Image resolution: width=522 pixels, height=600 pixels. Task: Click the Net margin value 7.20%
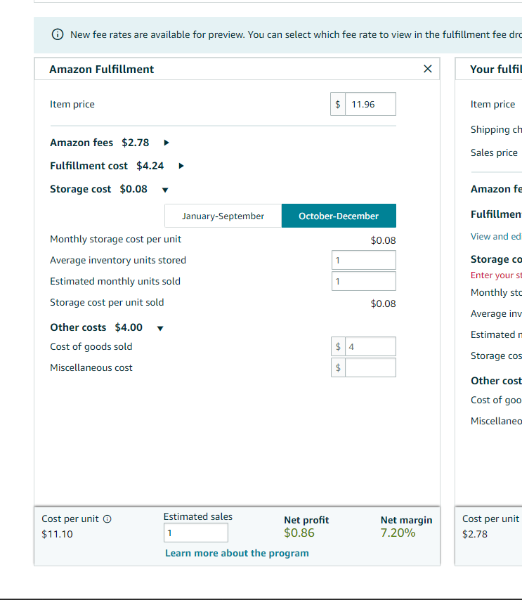pyautogui.click(x=398, y=533)
